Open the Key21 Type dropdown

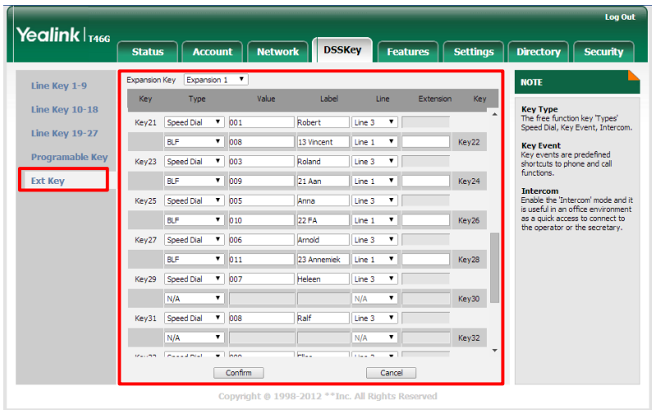195,122
